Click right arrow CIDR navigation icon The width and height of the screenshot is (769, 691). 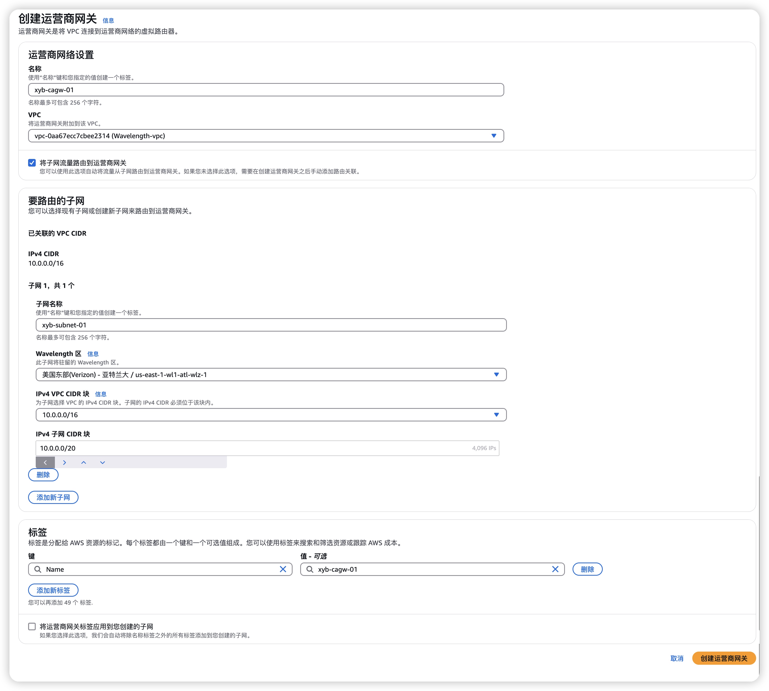(65, 462)
